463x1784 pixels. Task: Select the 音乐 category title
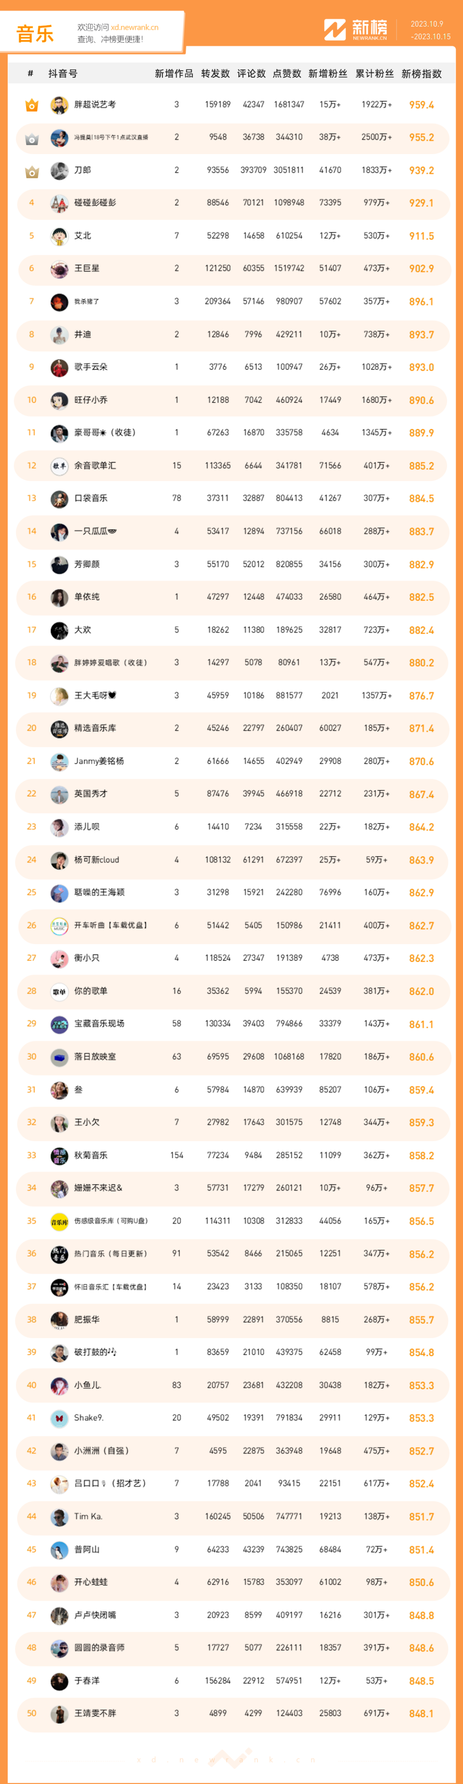click(x=35, y=34)
